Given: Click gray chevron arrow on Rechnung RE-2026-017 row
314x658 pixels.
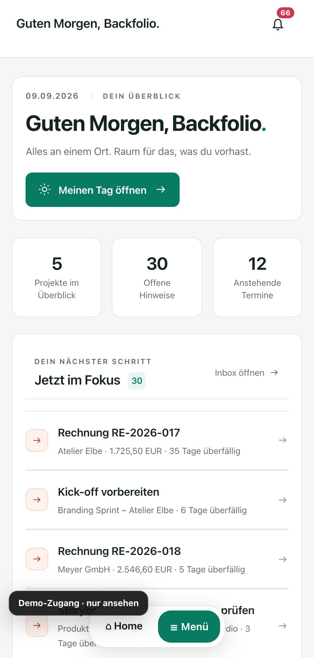Looking at the screenshot, I should 283,440.
